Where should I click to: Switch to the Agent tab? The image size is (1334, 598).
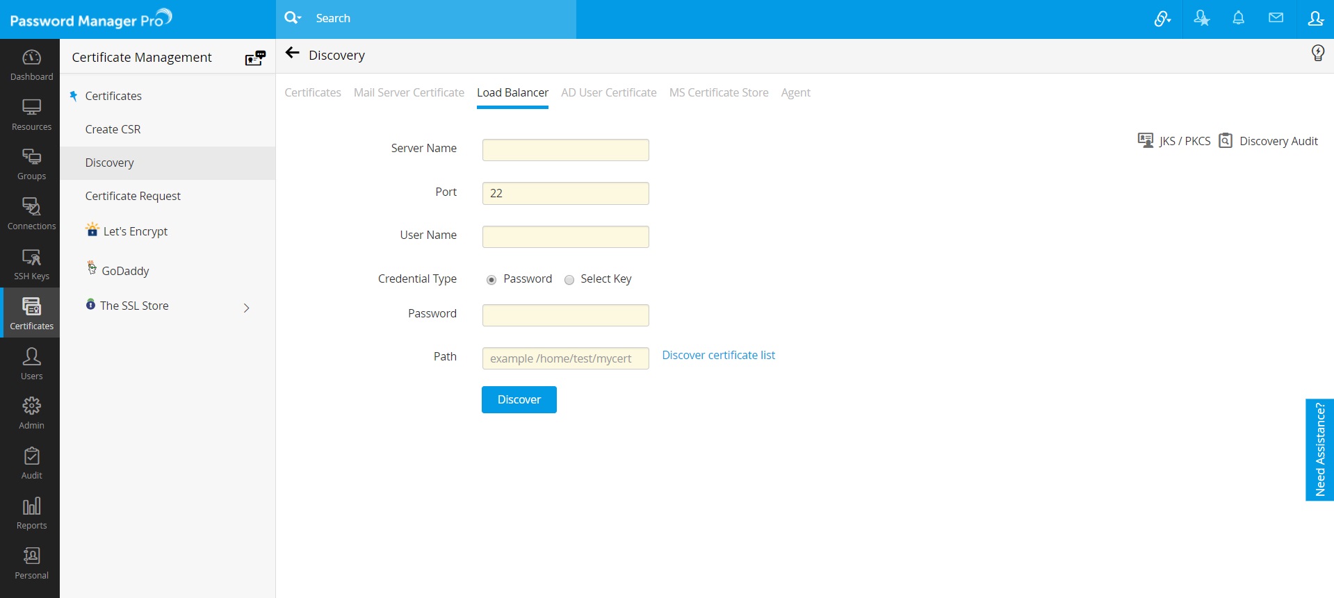(x=796, y=92)
